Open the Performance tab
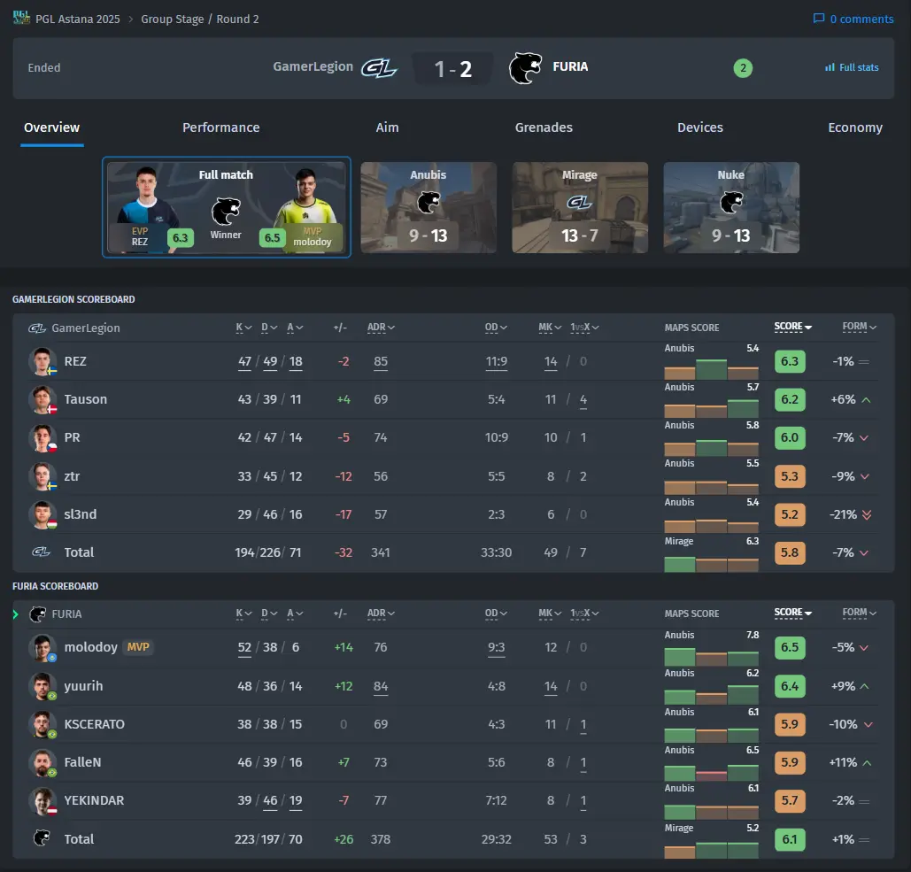The height and width of the screenshot is (872, 911). [x=220, y=127]
